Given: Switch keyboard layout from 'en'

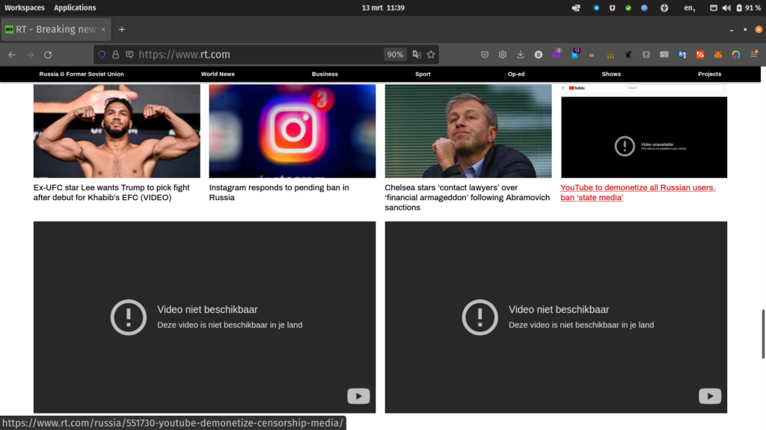Looking at the screenshot, I should click(x=689, y=7).
